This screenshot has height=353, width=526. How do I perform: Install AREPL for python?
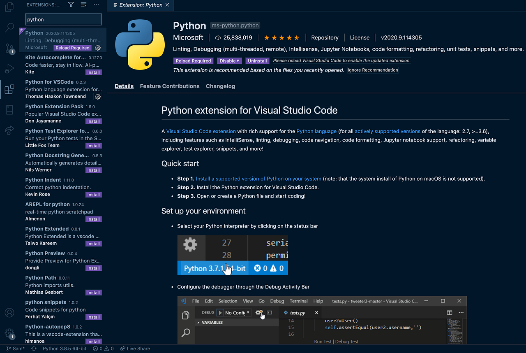[94, 219]
